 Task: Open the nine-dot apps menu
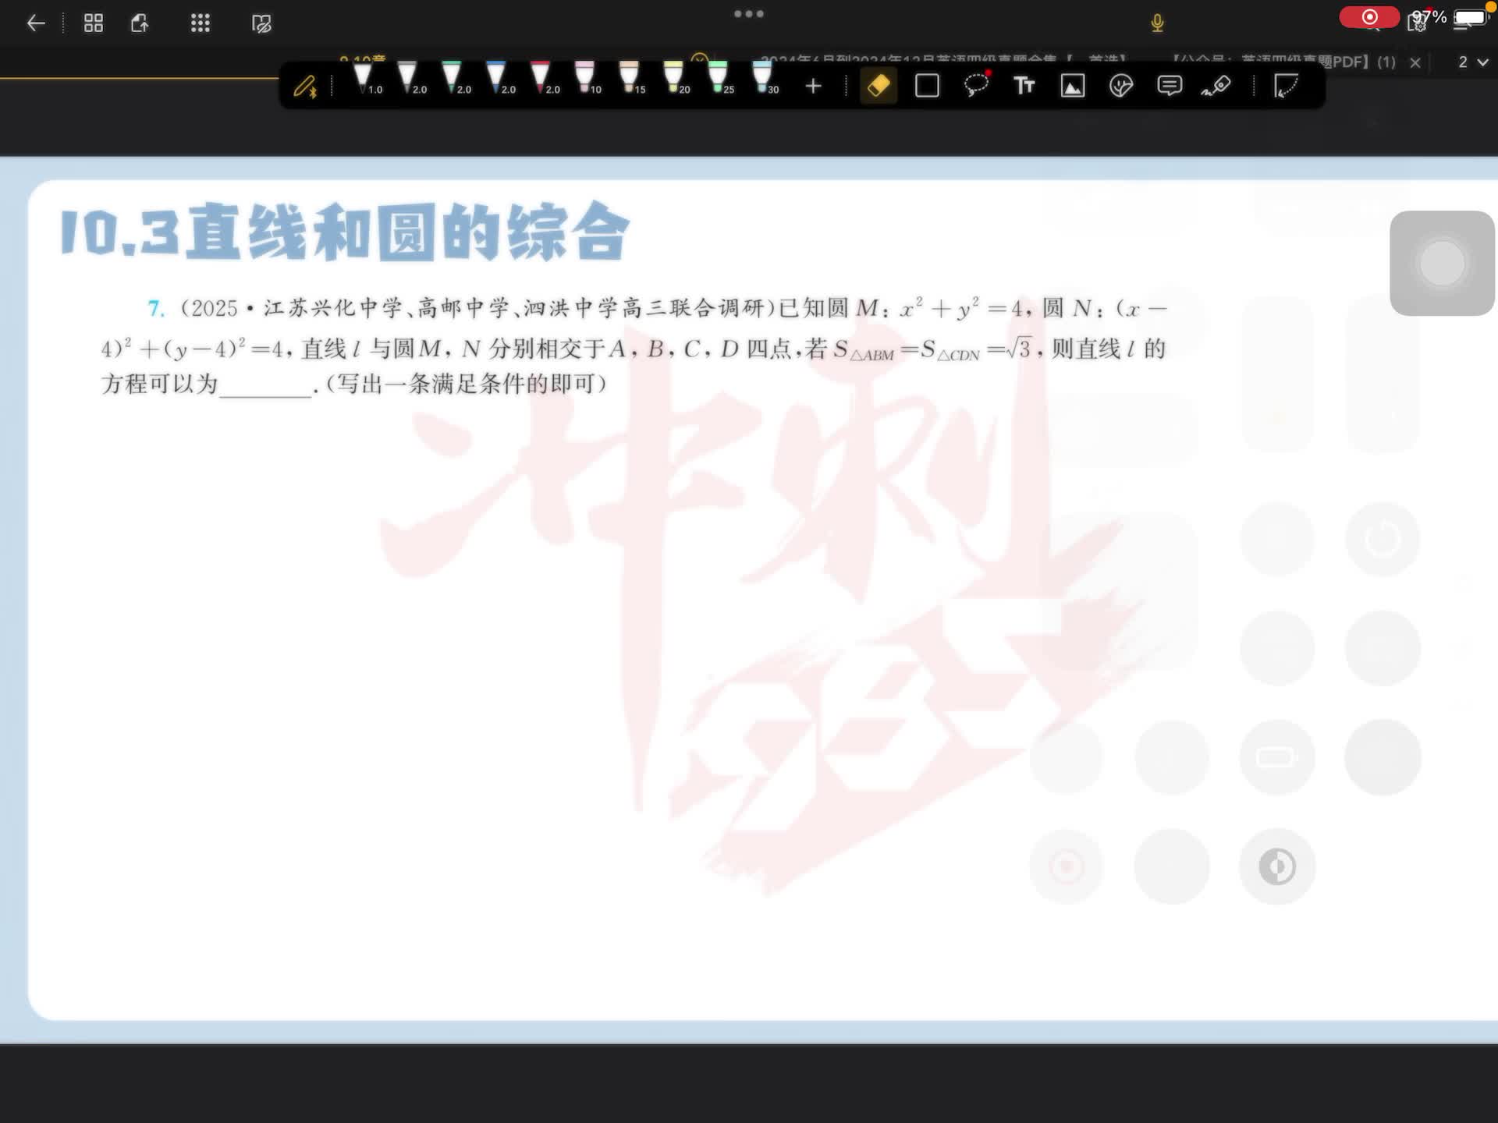click(x=201, y=23)
